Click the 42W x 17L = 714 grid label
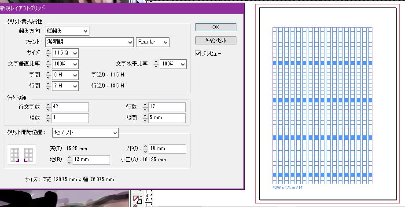 287,188
